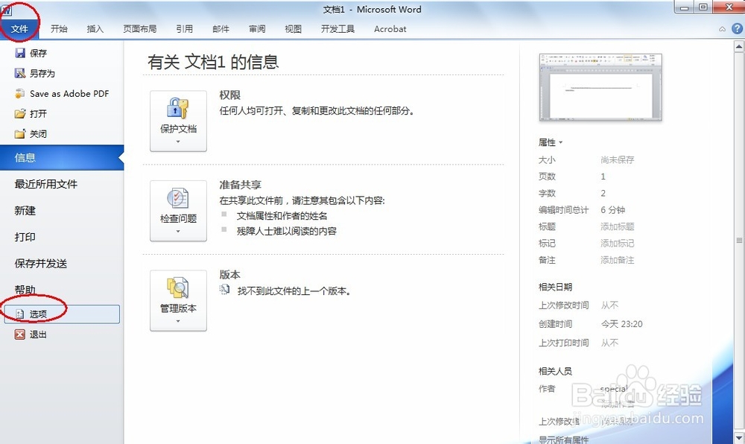
Task: Click the 关闭 Close text label
Action: tap(39, 134)
